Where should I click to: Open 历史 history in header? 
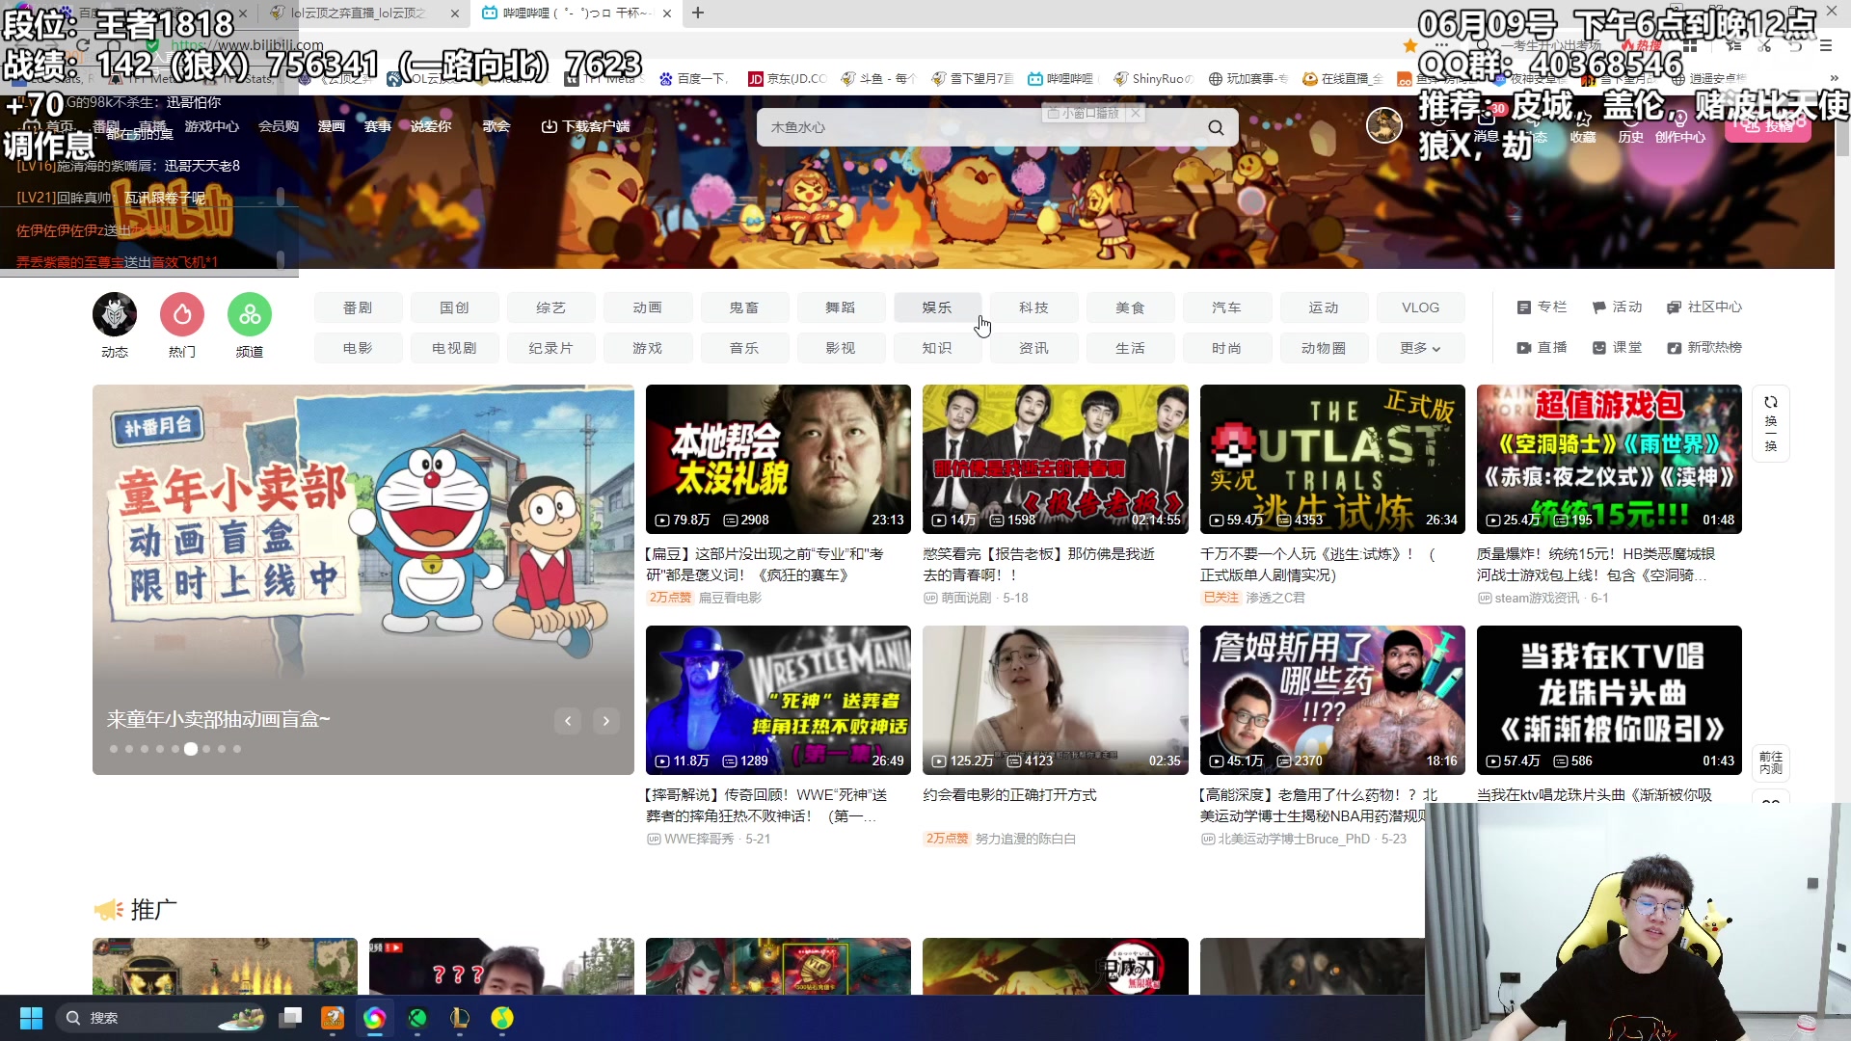1630,125
